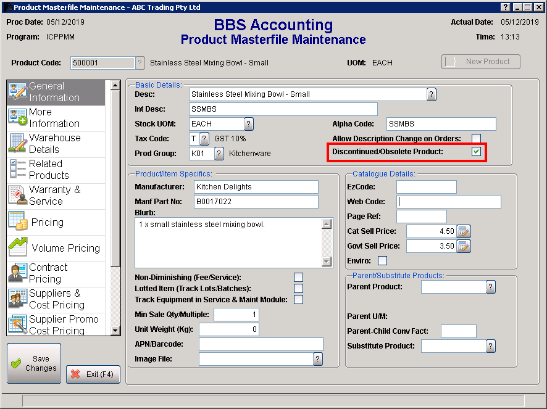Open the Volume Pricing chart icon

(x=17, y=247)
